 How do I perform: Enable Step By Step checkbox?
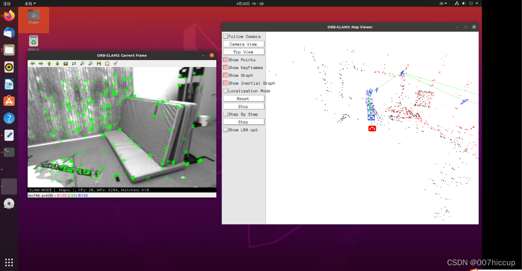[225, 114]
